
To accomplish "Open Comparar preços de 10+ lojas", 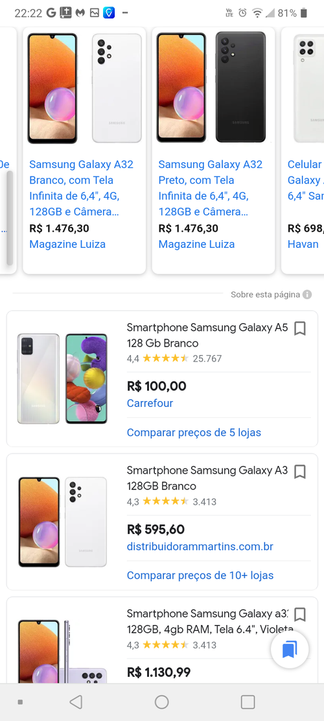I will [200, 575].
